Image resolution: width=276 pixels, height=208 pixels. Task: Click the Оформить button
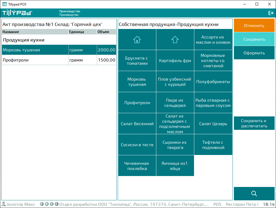tap(254, 53)
